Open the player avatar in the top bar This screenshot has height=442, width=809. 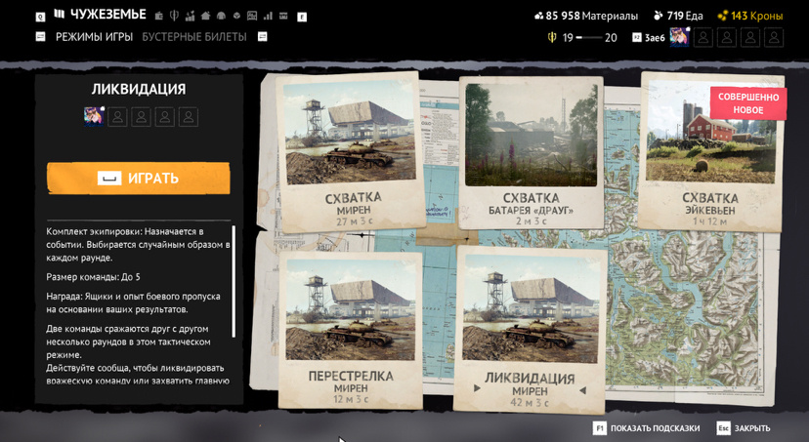(x=679, y=38)
